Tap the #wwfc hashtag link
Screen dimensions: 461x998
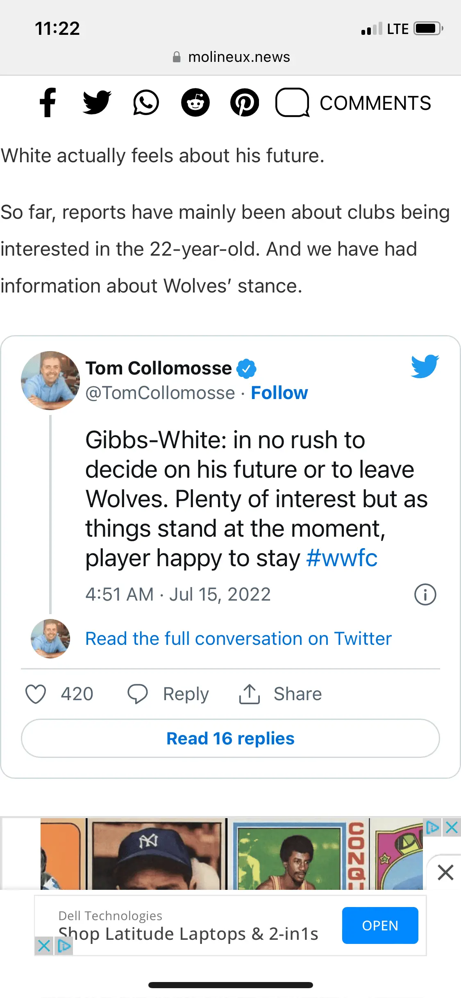342,558
